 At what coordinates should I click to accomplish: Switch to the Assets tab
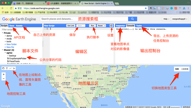tap(19, 25)
